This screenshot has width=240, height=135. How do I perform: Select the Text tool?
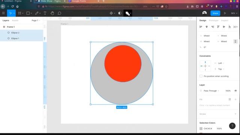tap(45, 13)
